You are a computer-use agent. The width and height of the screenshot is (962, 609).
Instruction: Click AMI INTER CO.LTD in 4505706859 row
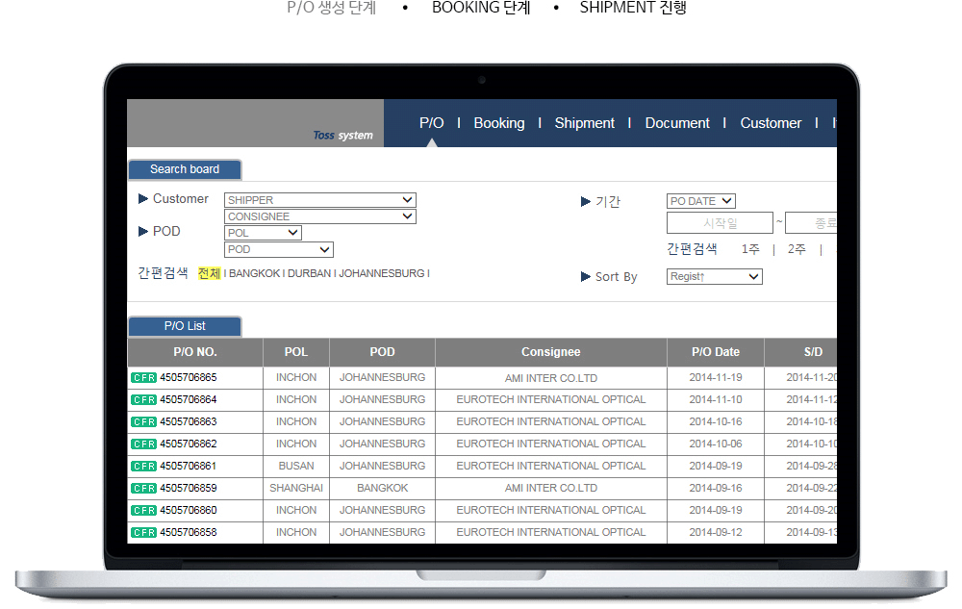click(x=551, y=488)
